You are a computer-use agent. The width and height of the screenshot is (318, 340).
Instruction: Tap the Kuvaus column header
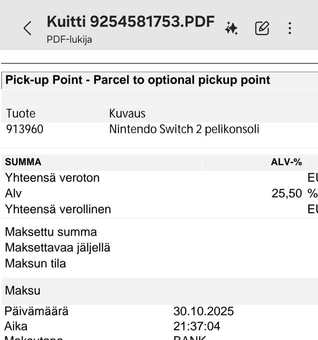point(127,114)
